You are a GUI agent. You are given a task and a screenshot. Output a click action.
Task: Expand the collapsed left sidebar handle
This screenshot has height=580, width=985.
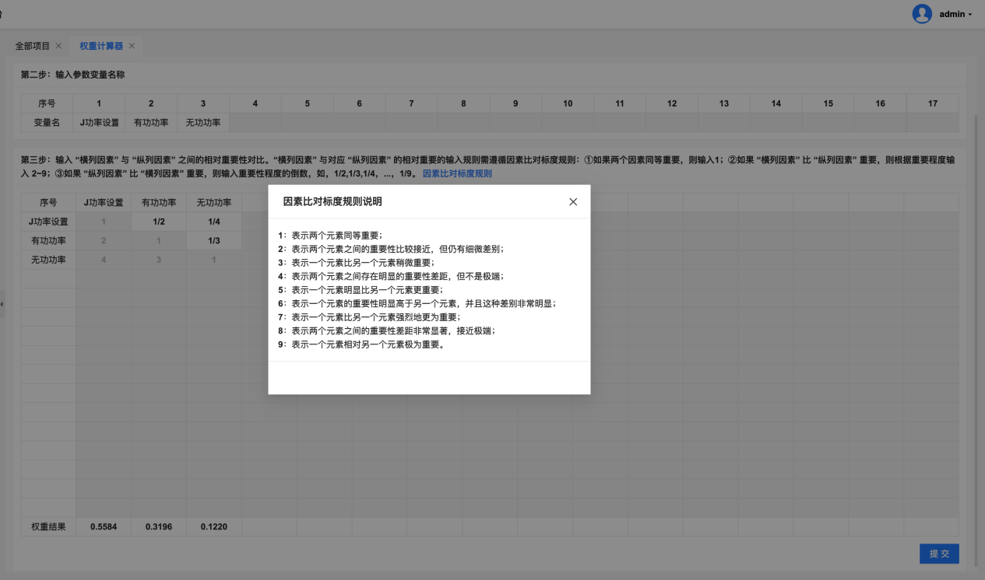[2, 303]
